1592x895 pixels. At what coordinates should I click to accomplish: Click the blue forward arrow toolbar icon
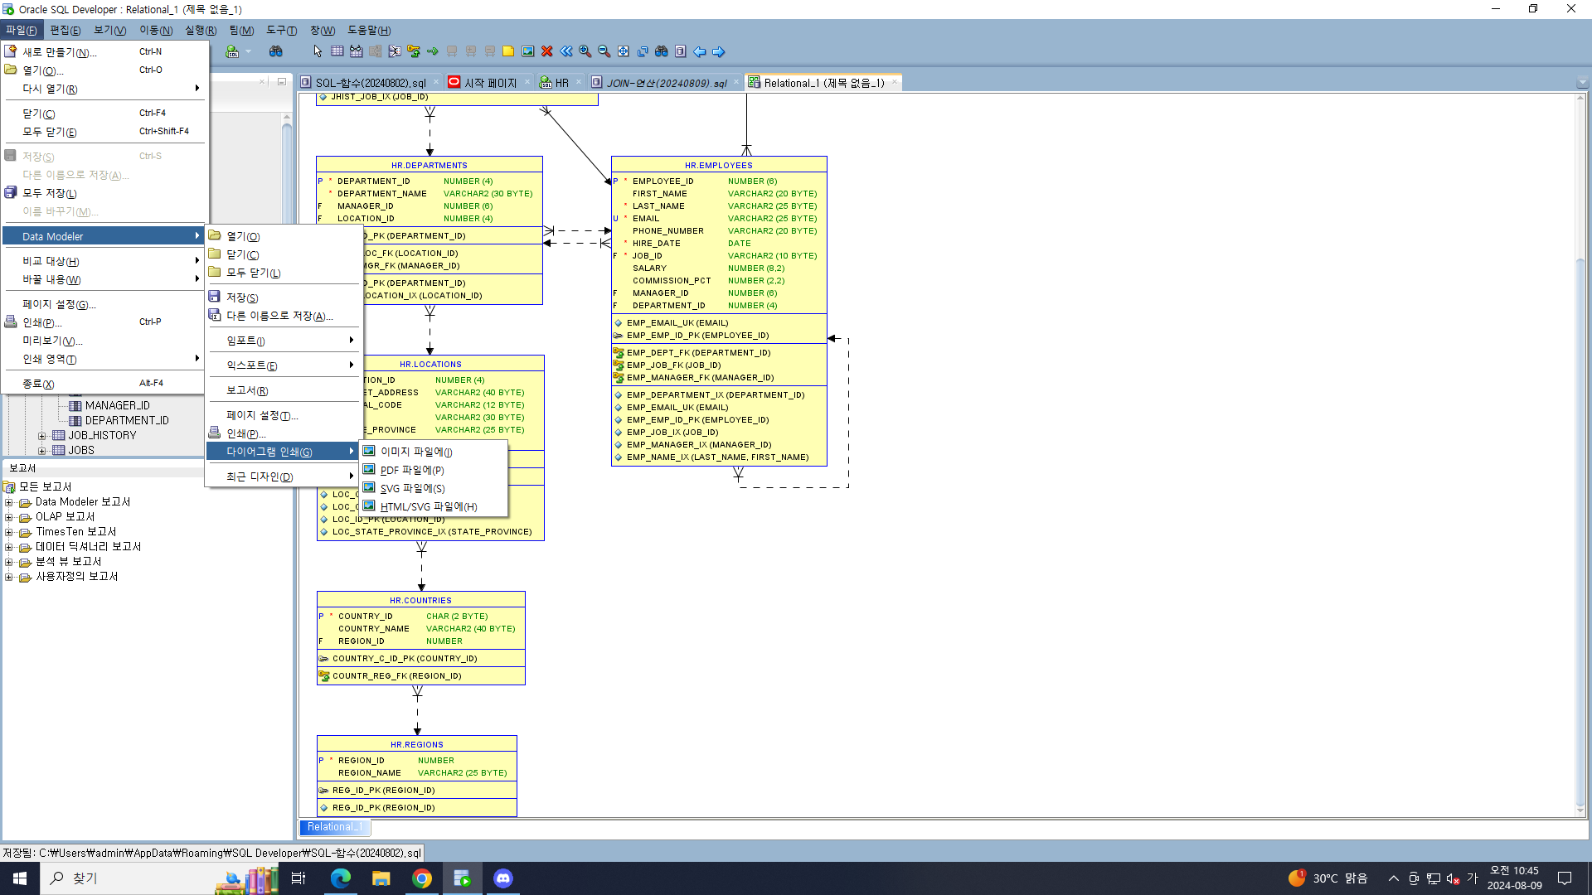(x=719, y=51)
